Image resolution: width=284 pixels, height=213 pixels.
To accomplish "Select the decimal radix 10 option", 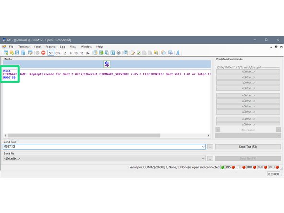I will (x=76, y=53).
